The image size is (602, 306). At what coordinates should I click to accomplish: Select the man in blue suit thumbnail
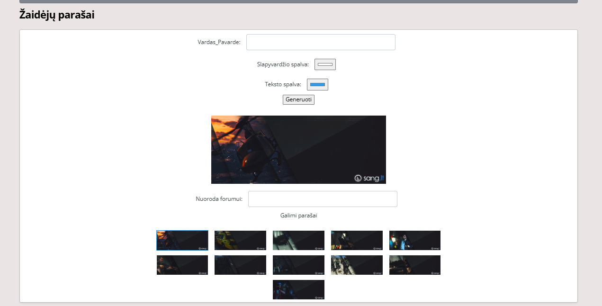click(415, 240)
